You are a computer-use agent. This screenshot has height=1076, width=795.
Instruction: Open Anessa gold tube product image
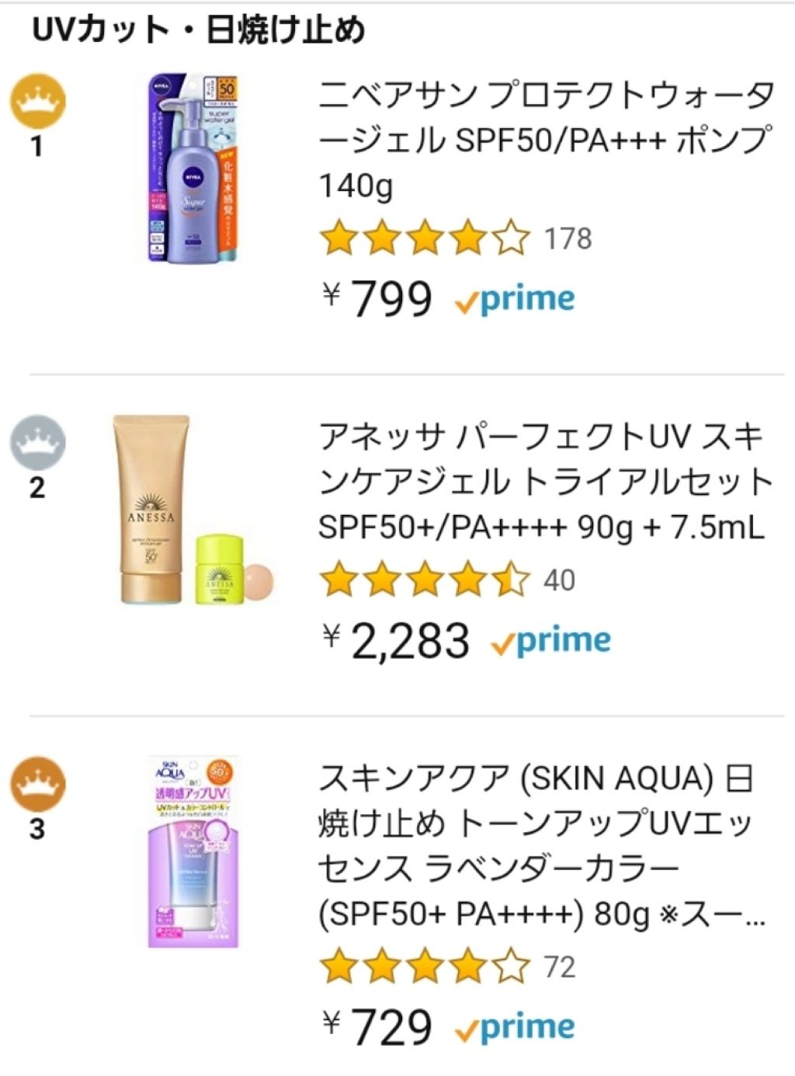[x=194, y=510]
